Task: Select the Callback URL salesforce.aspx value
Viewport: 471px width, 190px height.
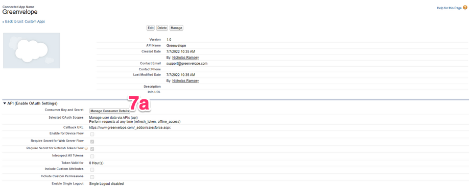Action: pos(130,127)
